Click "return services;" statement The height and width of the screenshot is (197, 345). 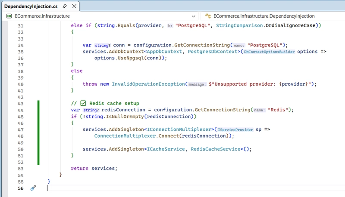(94, 168)
